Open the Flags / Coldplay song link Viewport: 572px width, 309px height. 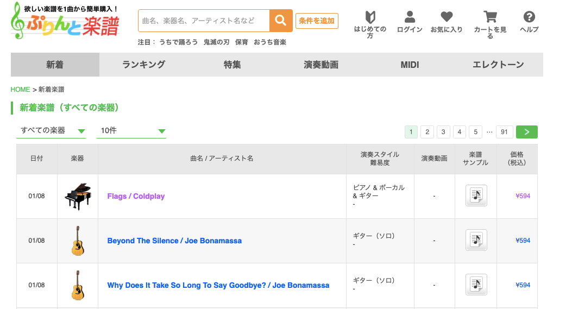[x=136, y=196]
